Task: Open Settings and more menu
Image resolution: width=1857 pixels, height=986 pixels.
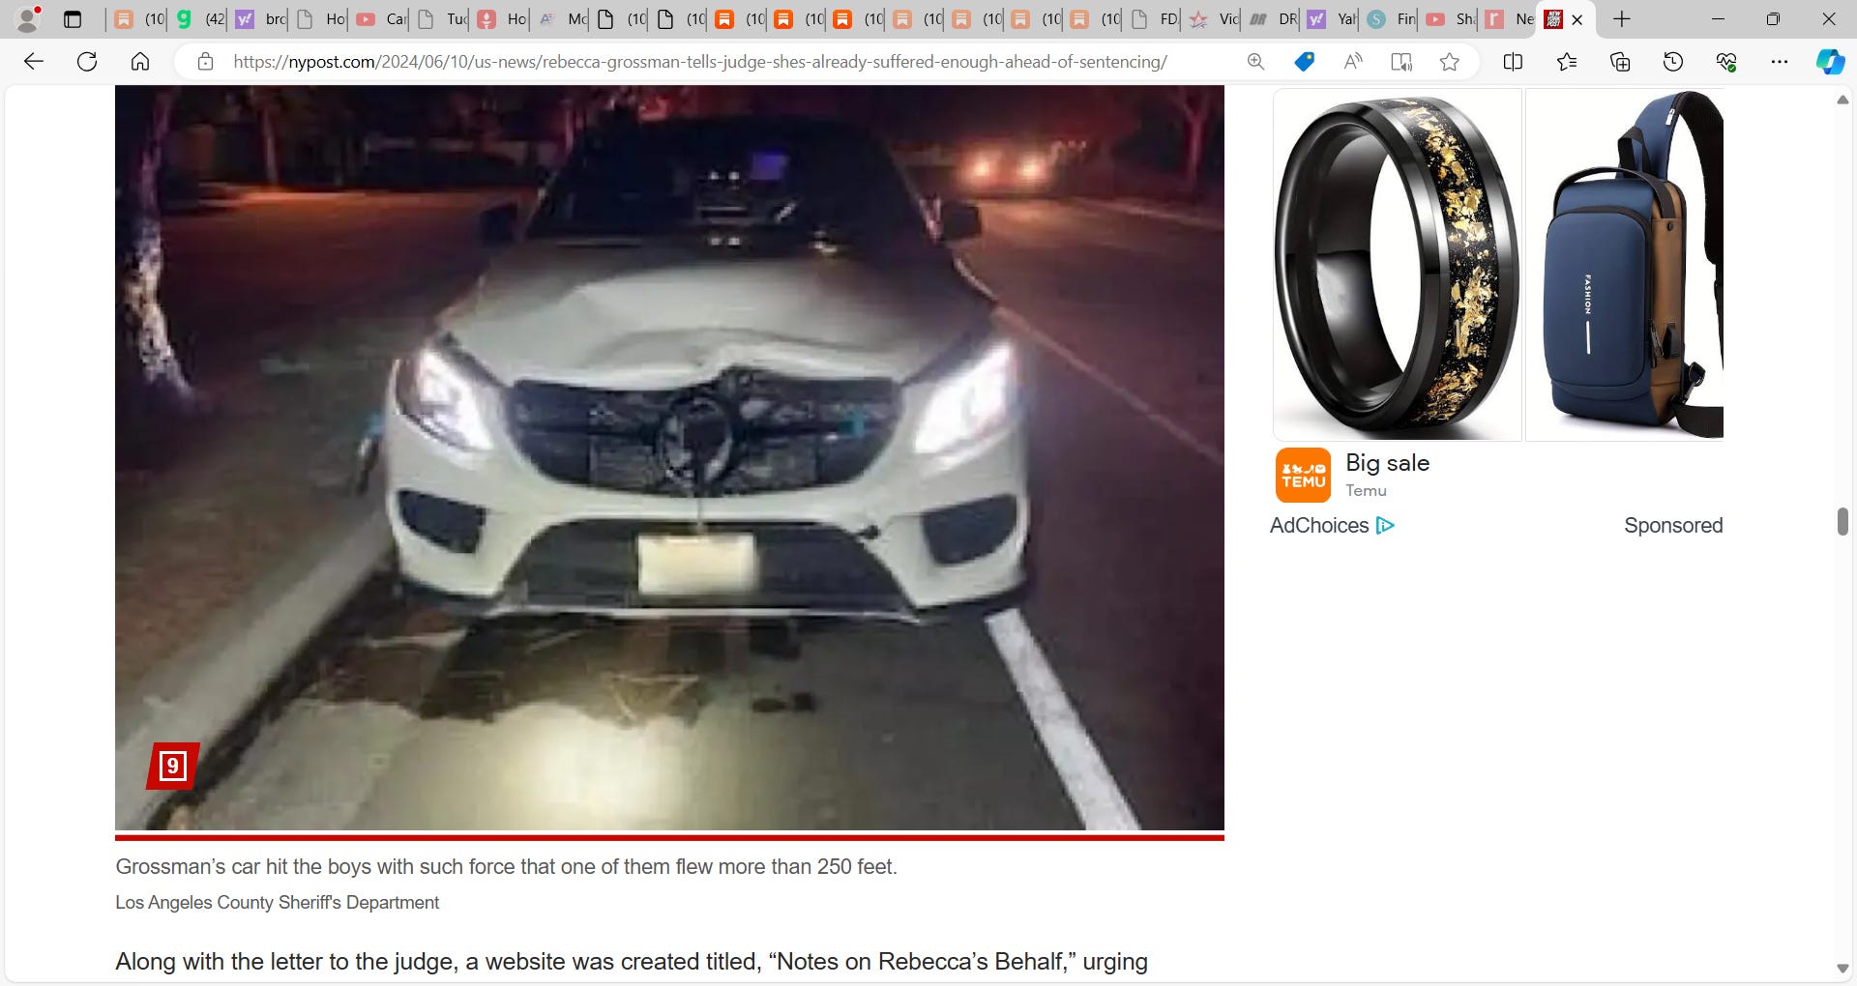Action: [x=1780, y=62]
